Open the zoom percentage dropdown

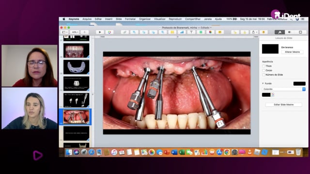point(75,32)
